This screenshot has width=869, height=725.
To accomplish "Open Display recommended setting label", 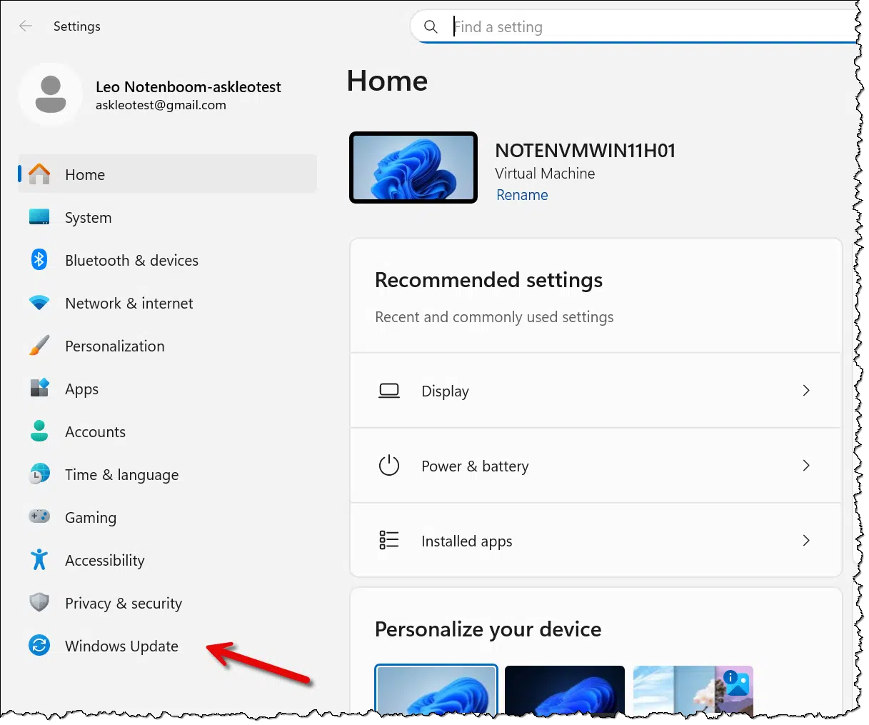I will point(446,391).
